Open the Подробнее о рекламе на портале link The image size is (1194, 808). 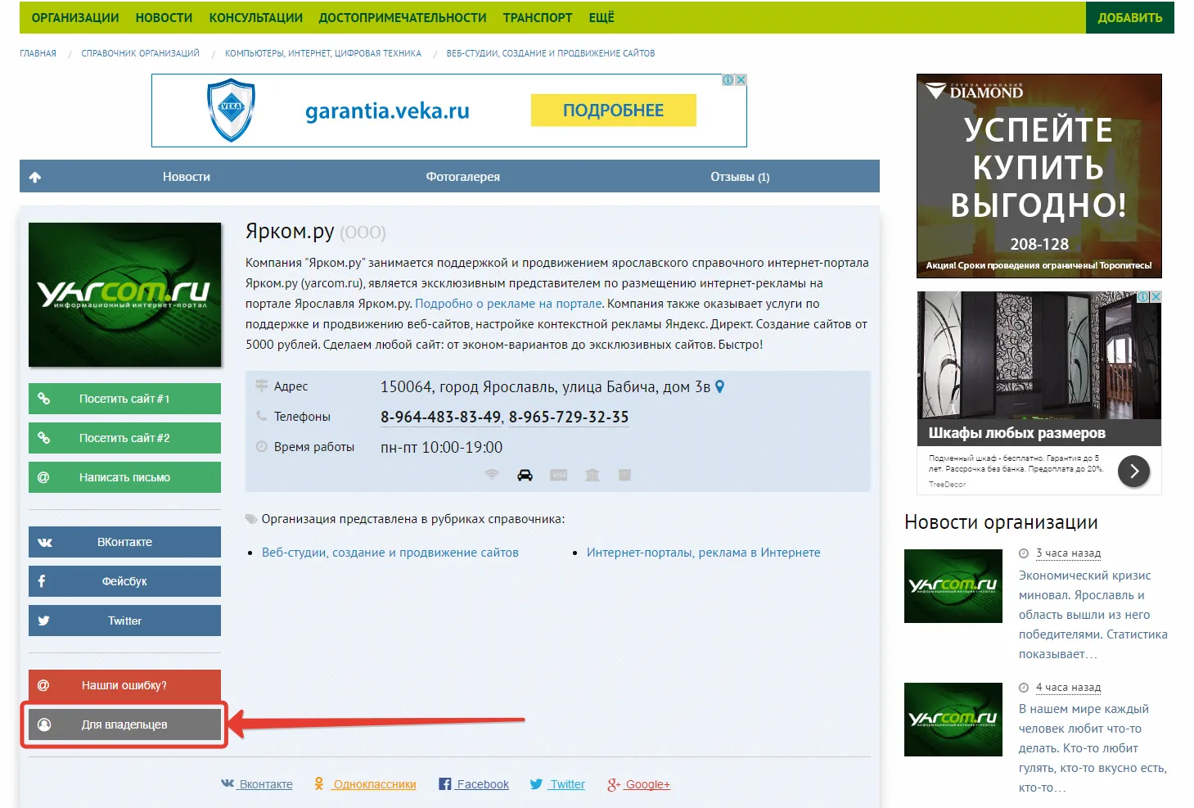pyautogui.click(x=508, y=304)
